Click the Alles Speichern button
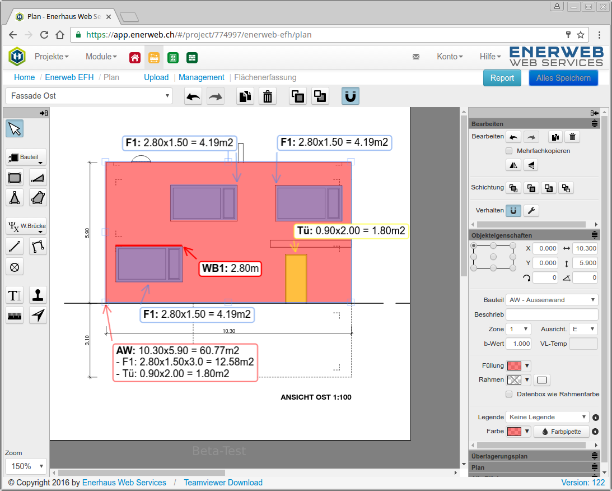 563,78
